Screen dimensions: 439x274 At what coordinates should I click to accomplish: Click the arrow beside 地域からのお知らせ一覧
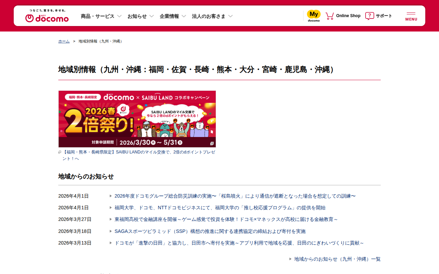tap(290, 259)
